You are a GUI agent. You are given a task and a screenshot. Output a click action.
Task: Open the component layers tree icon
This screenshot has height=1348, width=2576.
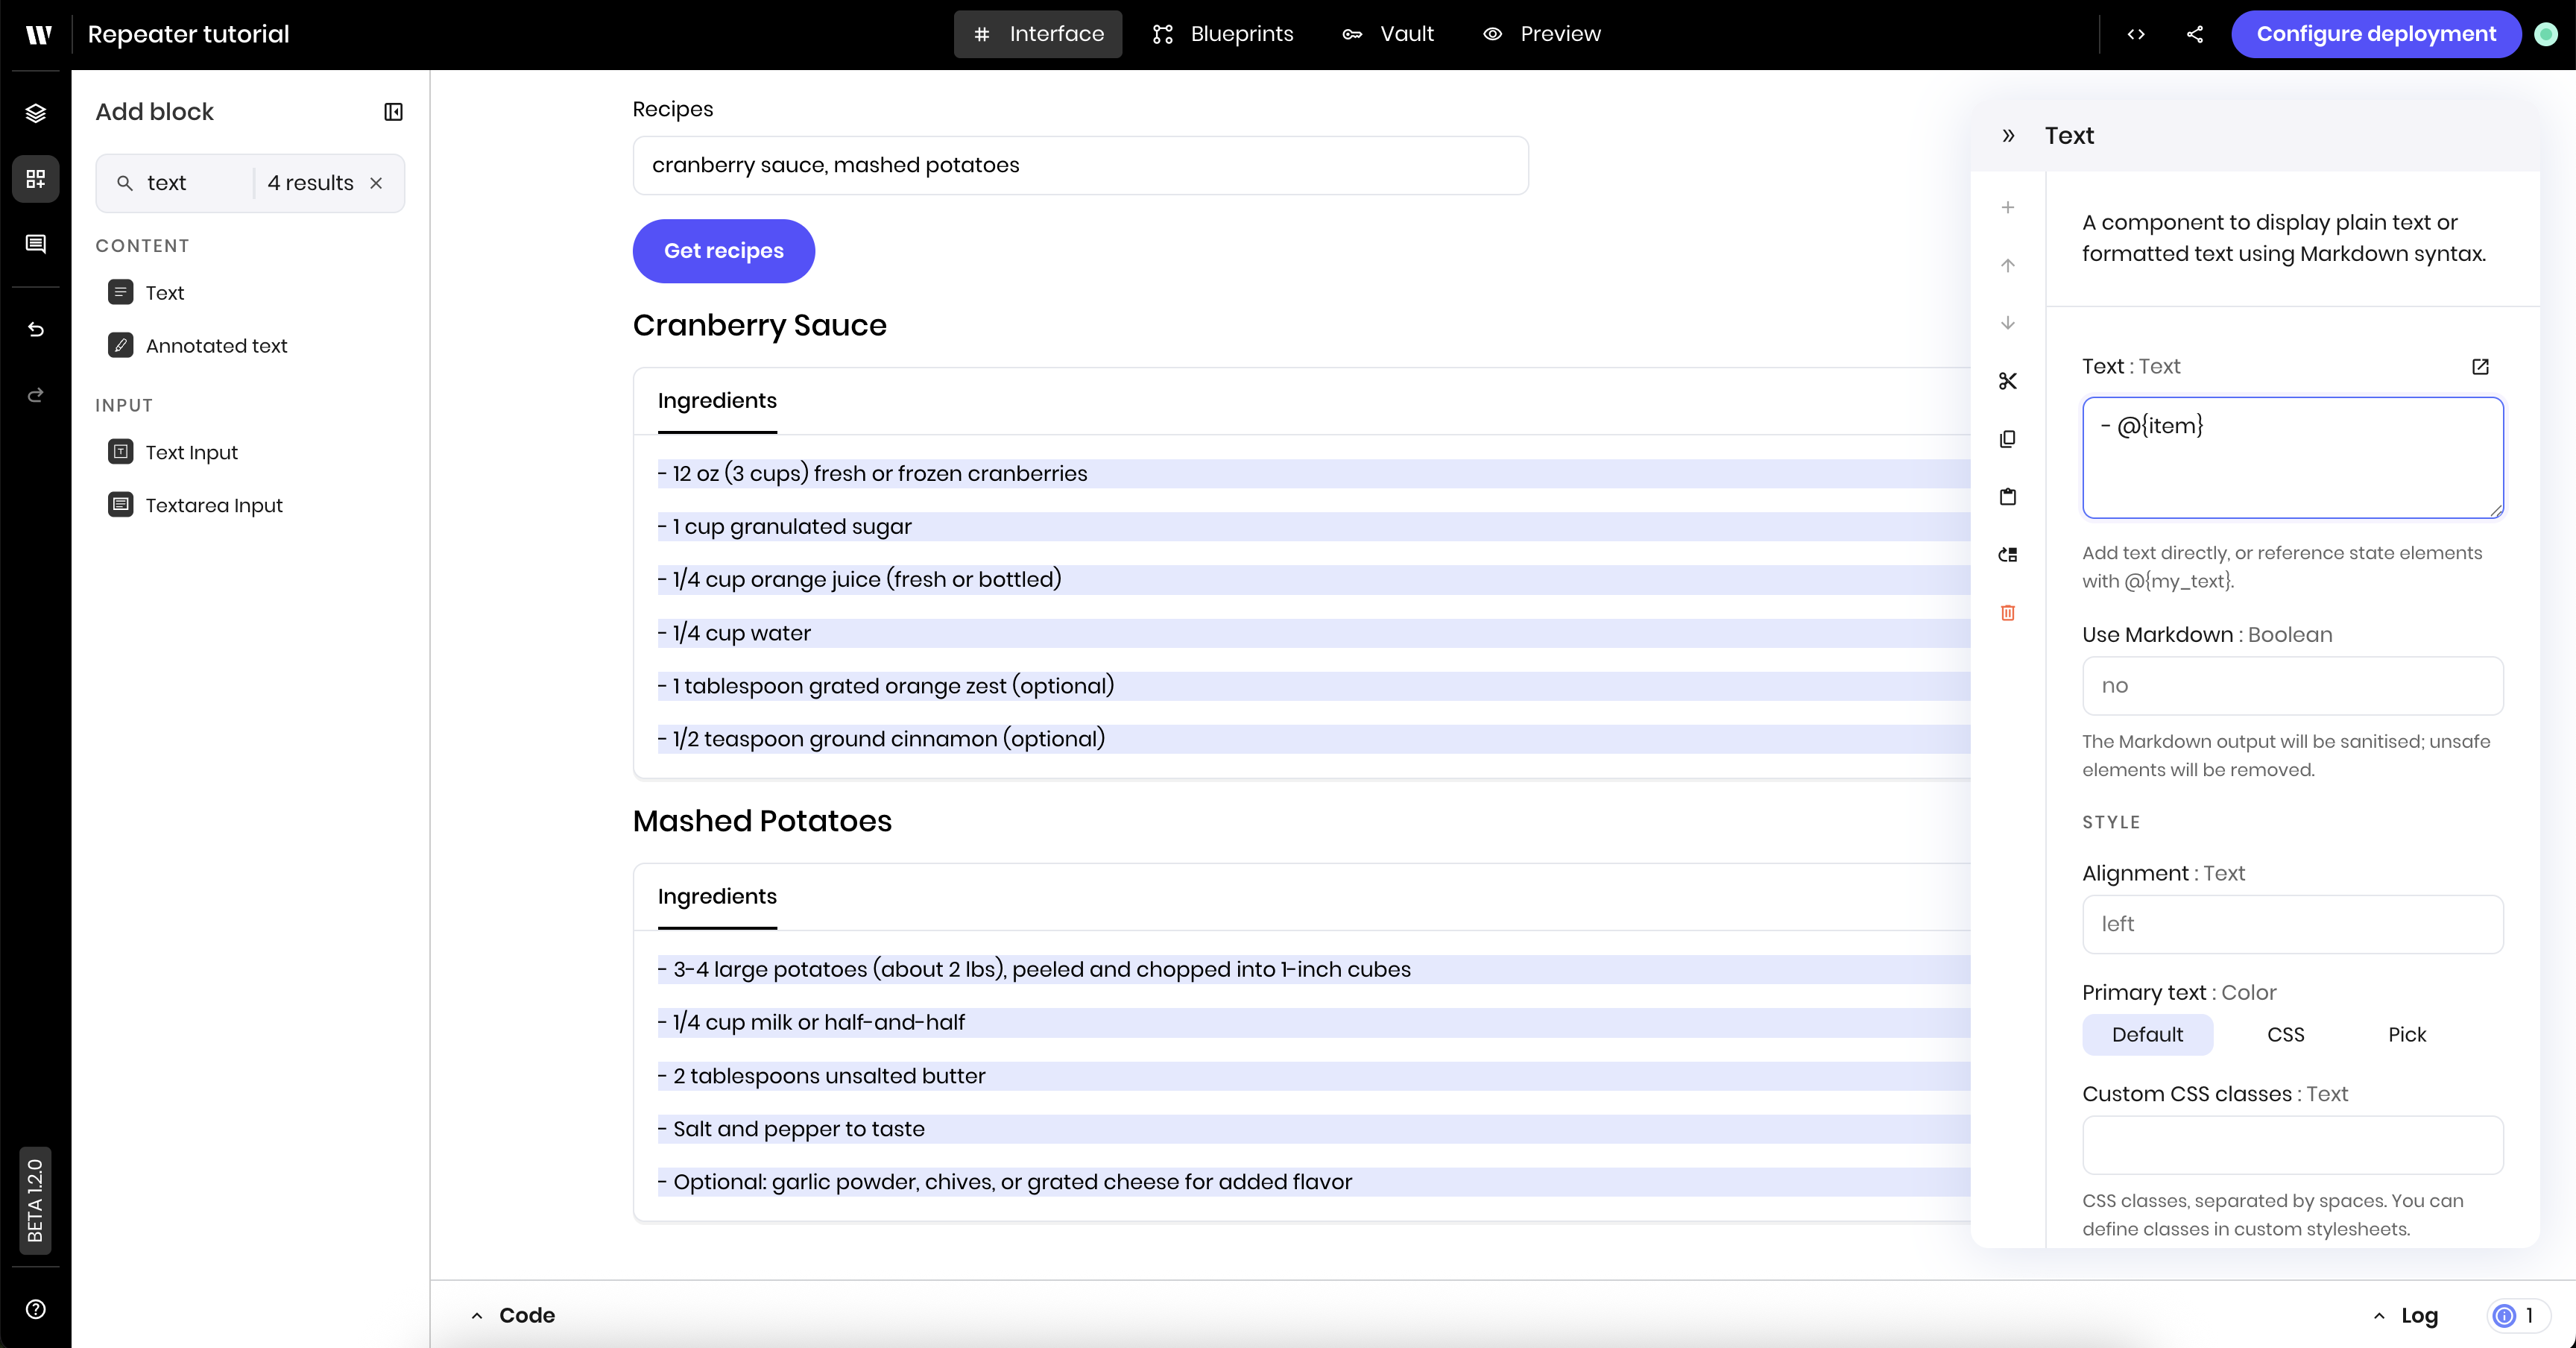click(x=36, y=113)
